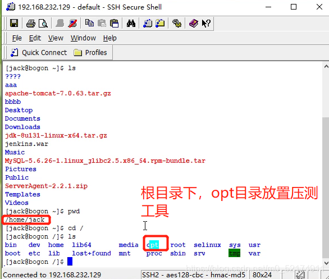329x279 pixels.
Task: Click the Quick Connect button label
Action: (44, 52)
